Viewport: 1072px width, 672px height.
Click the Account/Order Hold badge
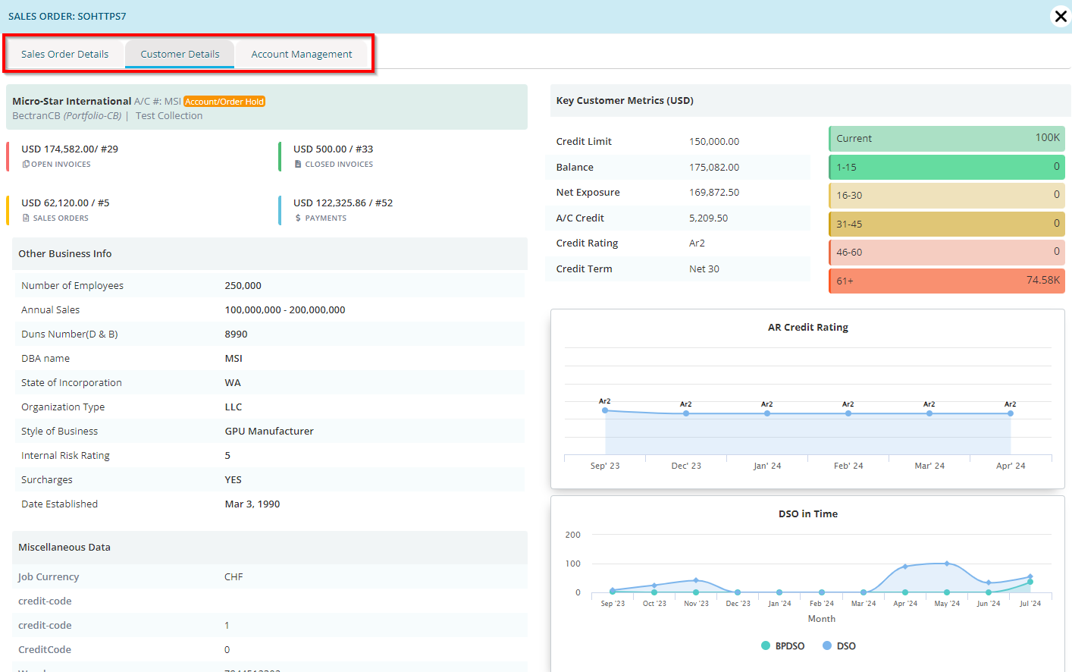click(x=224, y=102)
